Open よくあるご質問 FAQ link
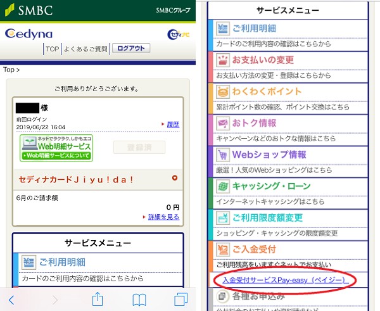This screenshot has width=380, height=311. 85,49
